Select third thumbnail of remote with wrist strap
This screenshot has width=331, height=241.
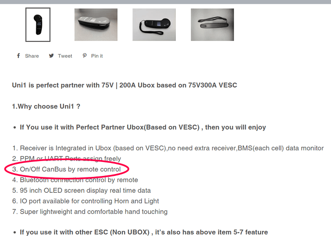point(154,25)
